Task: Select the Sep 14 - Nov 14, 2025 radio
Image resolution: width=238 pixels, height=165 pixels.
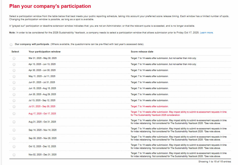Action: pyautogui.click(x=14, y=130)
